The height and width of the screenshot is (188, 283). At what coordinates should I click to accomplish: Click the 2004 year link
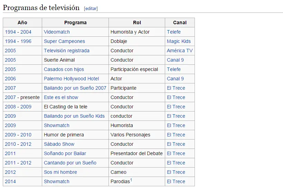26,32
